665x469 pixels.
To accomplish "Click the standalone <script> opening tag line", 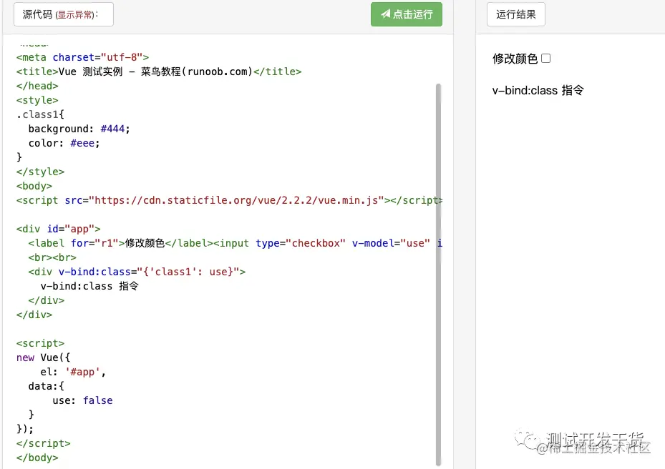I will click(x=40, y=343).
